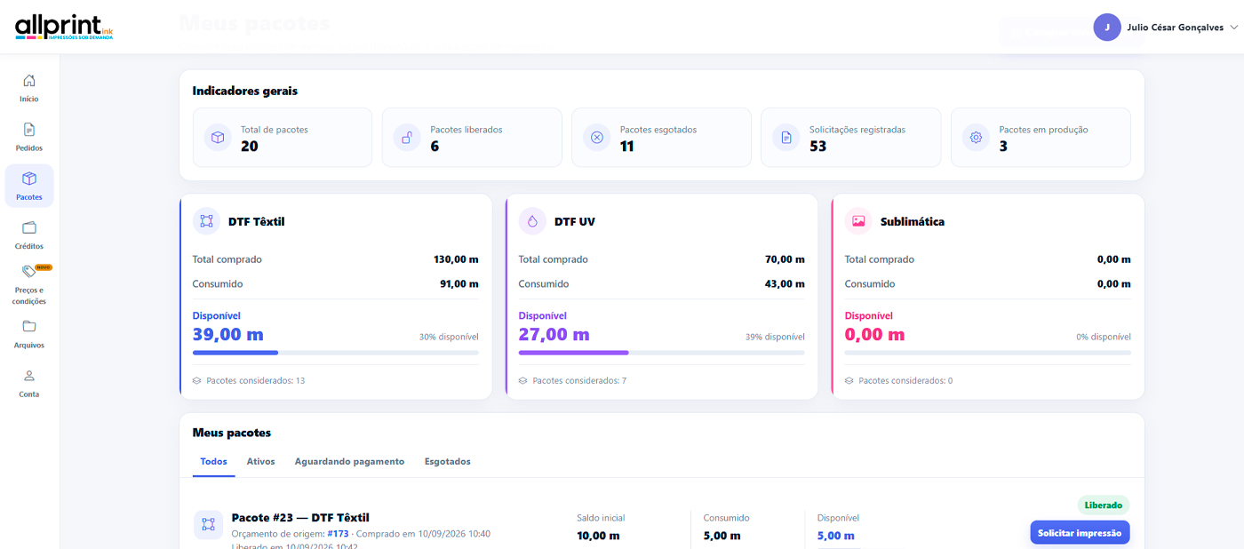The image size is (1244, 549).
Task: Click the allprint ink logo
Action: click(64, 27)
